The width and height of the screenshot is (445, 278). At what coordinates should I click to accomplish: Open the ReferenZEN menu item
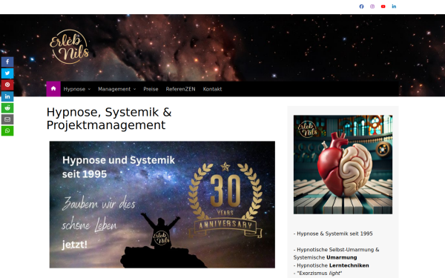180,89
